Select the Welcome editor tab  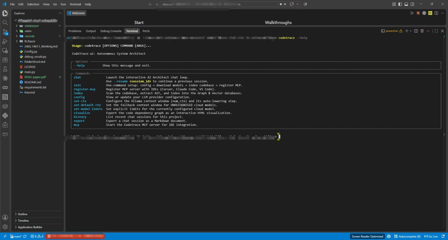click(x=76, y=13)
